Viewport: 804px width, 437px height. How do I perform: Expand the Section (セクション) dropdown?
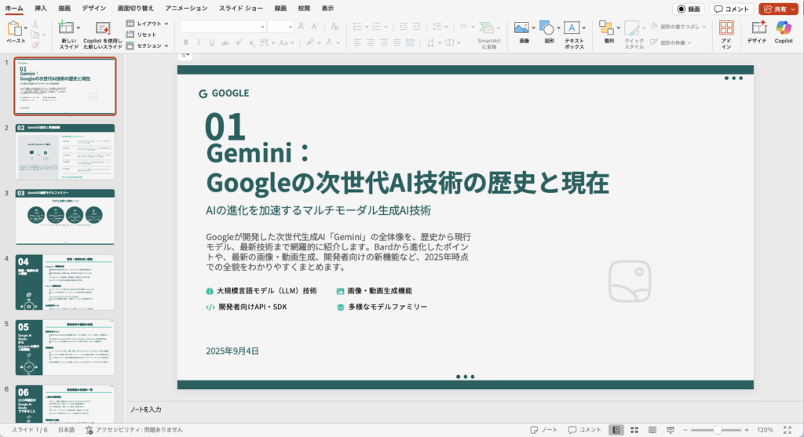click(x=148, y=46)
